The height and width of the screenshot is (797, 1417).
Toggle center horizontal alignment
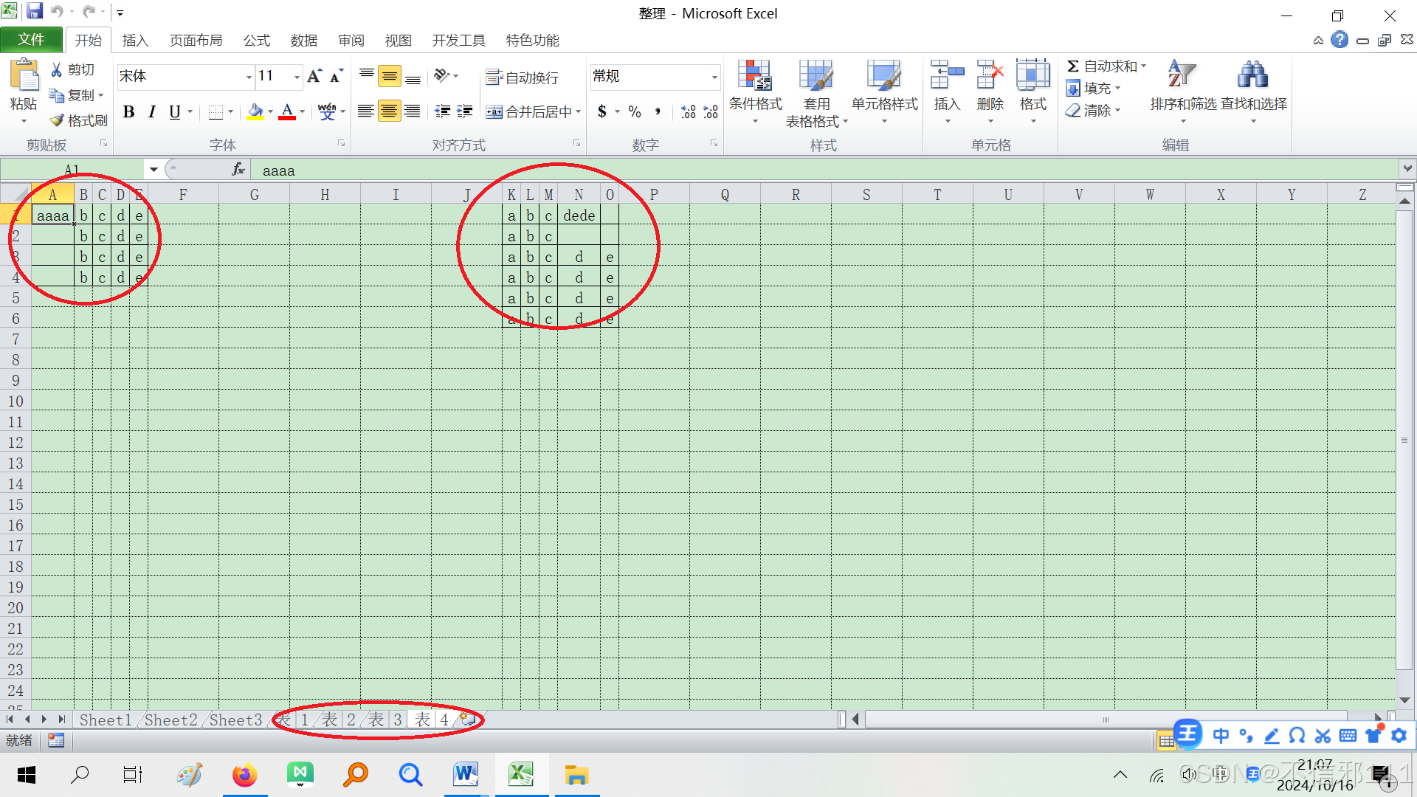[x=389, y=111]
